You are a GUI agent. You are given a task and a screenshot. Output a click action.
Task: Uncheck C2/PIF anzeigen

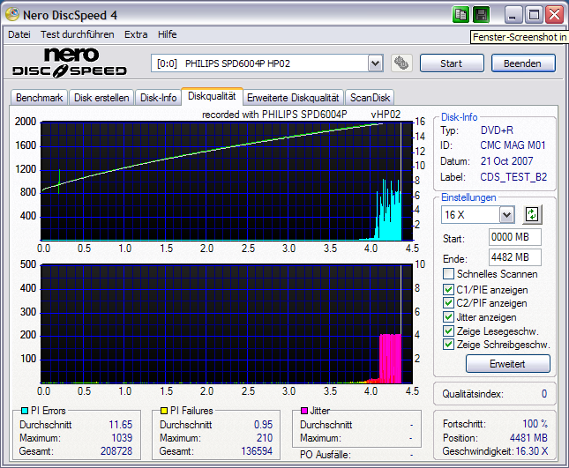coord(448,303)
